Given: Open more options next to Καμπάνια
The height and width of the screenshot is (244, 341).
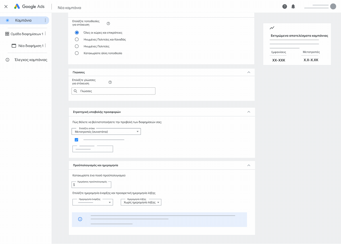Looking at the screenshot, I should (x=45, y=20).
